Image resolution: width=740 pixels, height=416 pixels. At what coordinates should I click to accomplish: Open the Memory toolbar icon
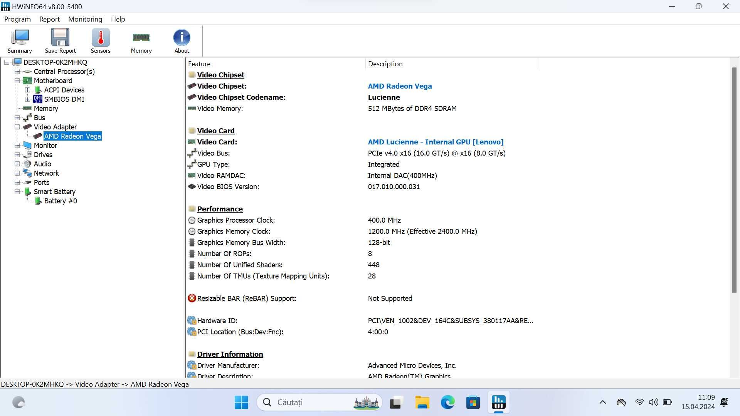pyautogui.click(x=141, y=41)
